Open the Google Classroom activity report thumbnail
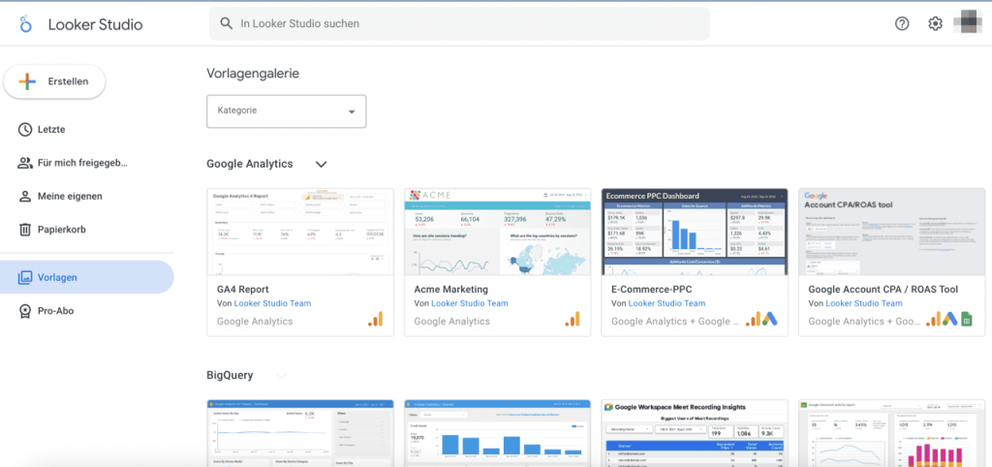The height and width of the screenshot is (467, 992). [x=892, y=433]
